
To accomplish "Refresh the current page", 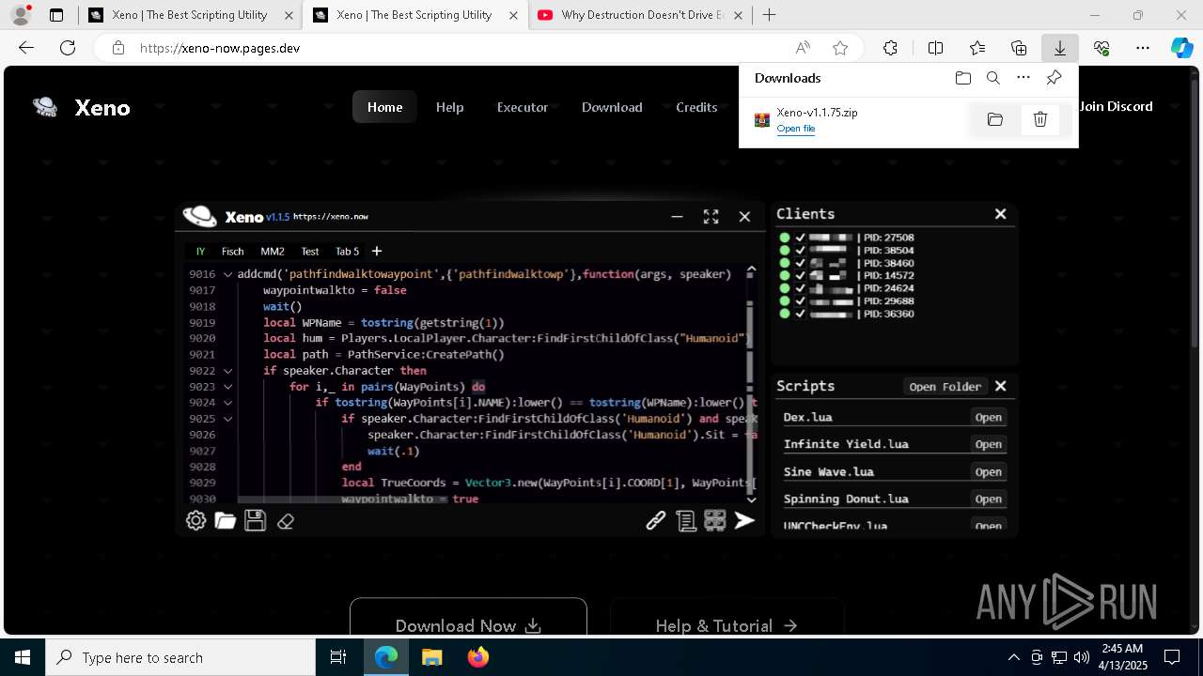I will coord(68,48).
